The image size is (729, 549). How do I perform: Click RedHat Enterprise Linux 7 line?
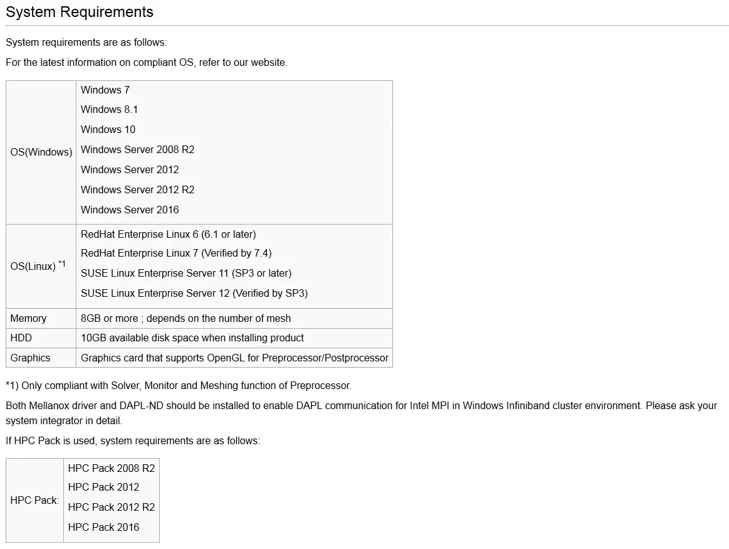176,253
